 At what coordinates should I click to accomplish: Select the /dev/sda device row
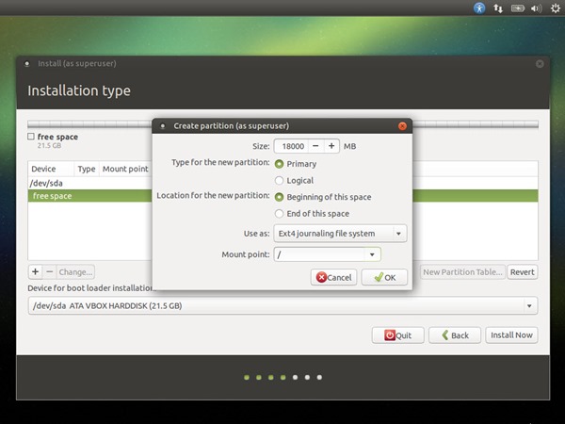(282, 183)
